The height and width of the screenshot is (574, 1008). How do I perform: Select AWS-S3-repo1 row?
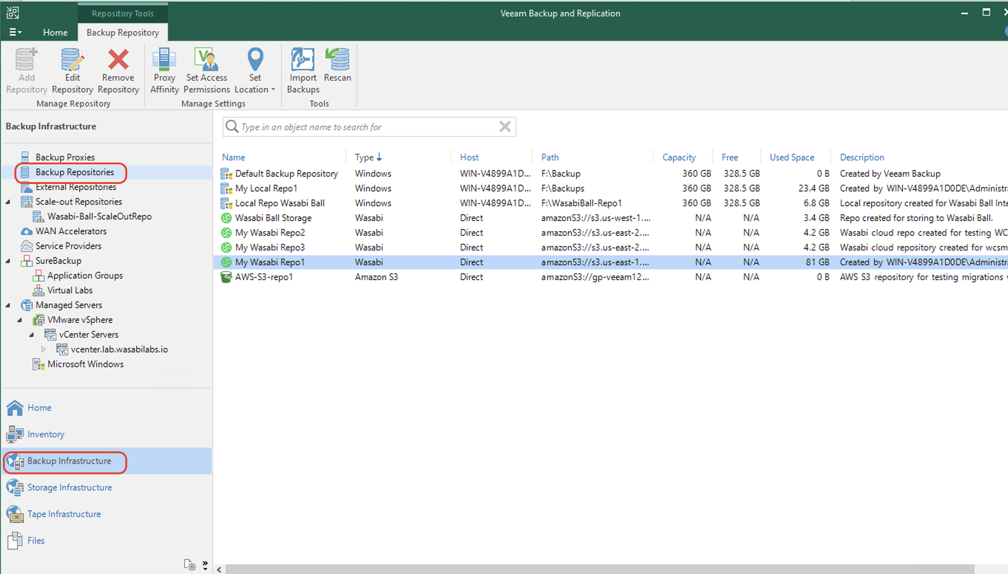[x=610, y=277]
